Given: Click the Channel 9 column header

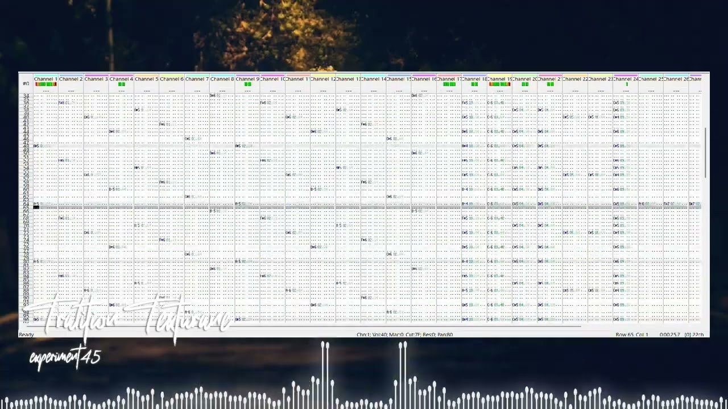Looking at the screenshot, I should [247, 79].
